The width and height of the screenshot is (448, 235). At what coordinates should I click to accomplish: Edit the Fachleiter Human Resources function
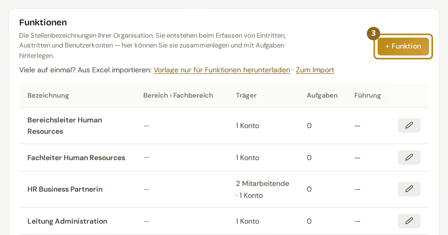409,158
